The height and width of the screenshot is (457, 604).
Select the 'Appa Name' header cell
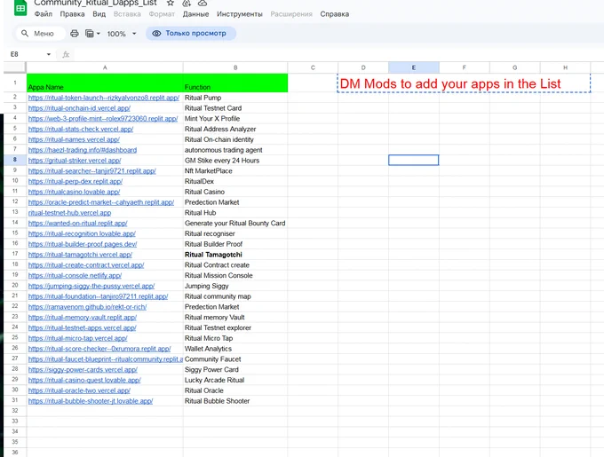(105, 83)
